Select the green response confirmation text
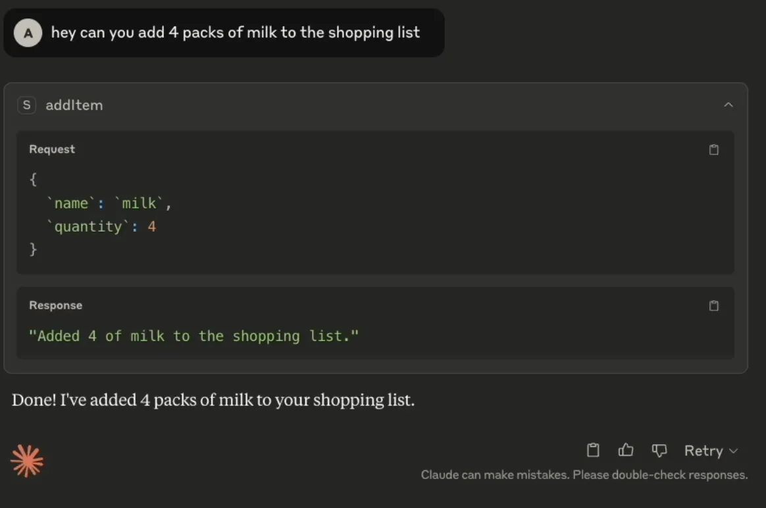 point(194,336)
